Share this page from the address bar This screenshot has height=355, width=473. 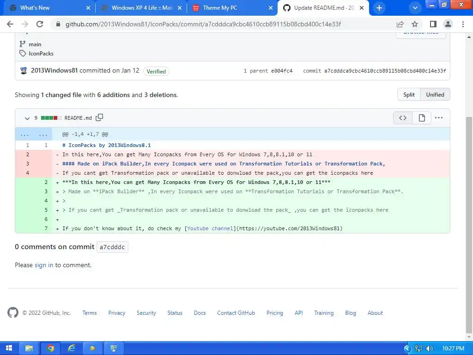pyautogui.click(x=400, y=24)
